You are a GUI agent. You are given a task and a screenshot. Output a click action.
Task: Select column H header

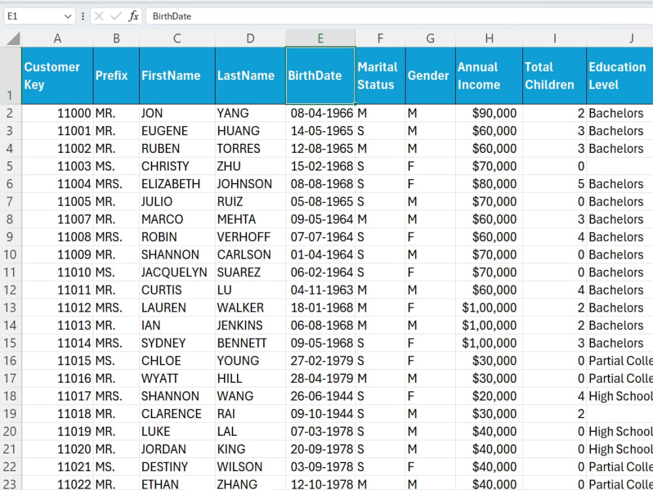pyautogui.click(x=489, y=39)
